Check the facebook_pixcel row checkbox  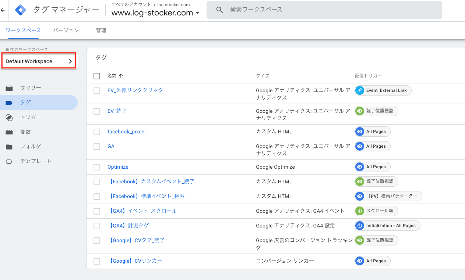pos(97,132)
